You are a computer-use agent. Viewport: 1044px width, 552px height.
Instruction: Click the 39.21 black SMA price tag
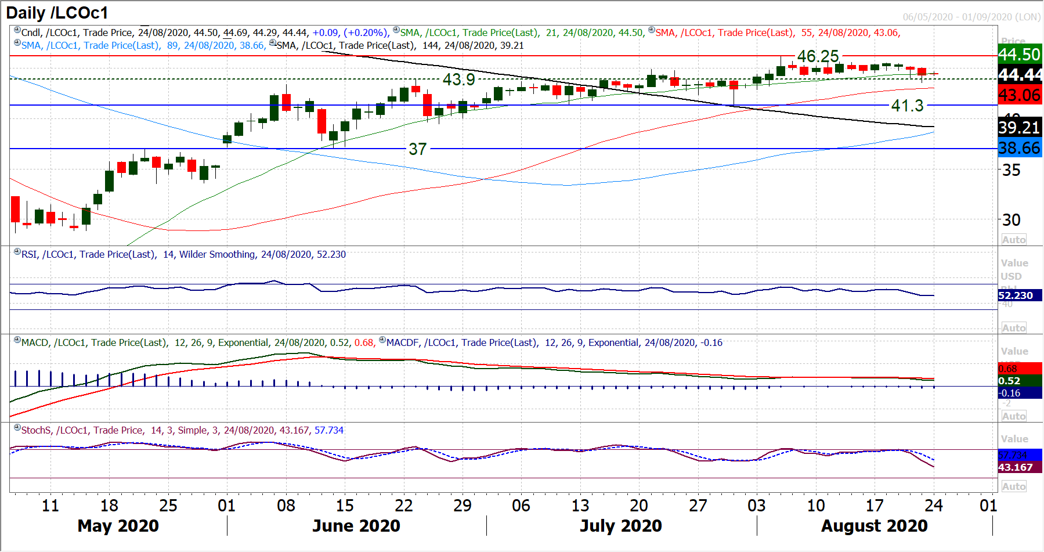(1020, 128)
